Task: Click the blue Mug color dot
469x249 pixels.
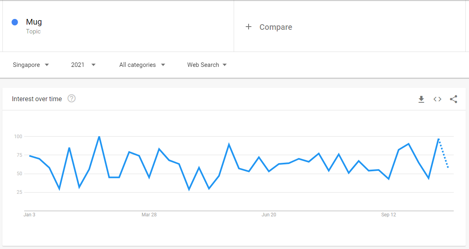Action: (x=15, y=22)
